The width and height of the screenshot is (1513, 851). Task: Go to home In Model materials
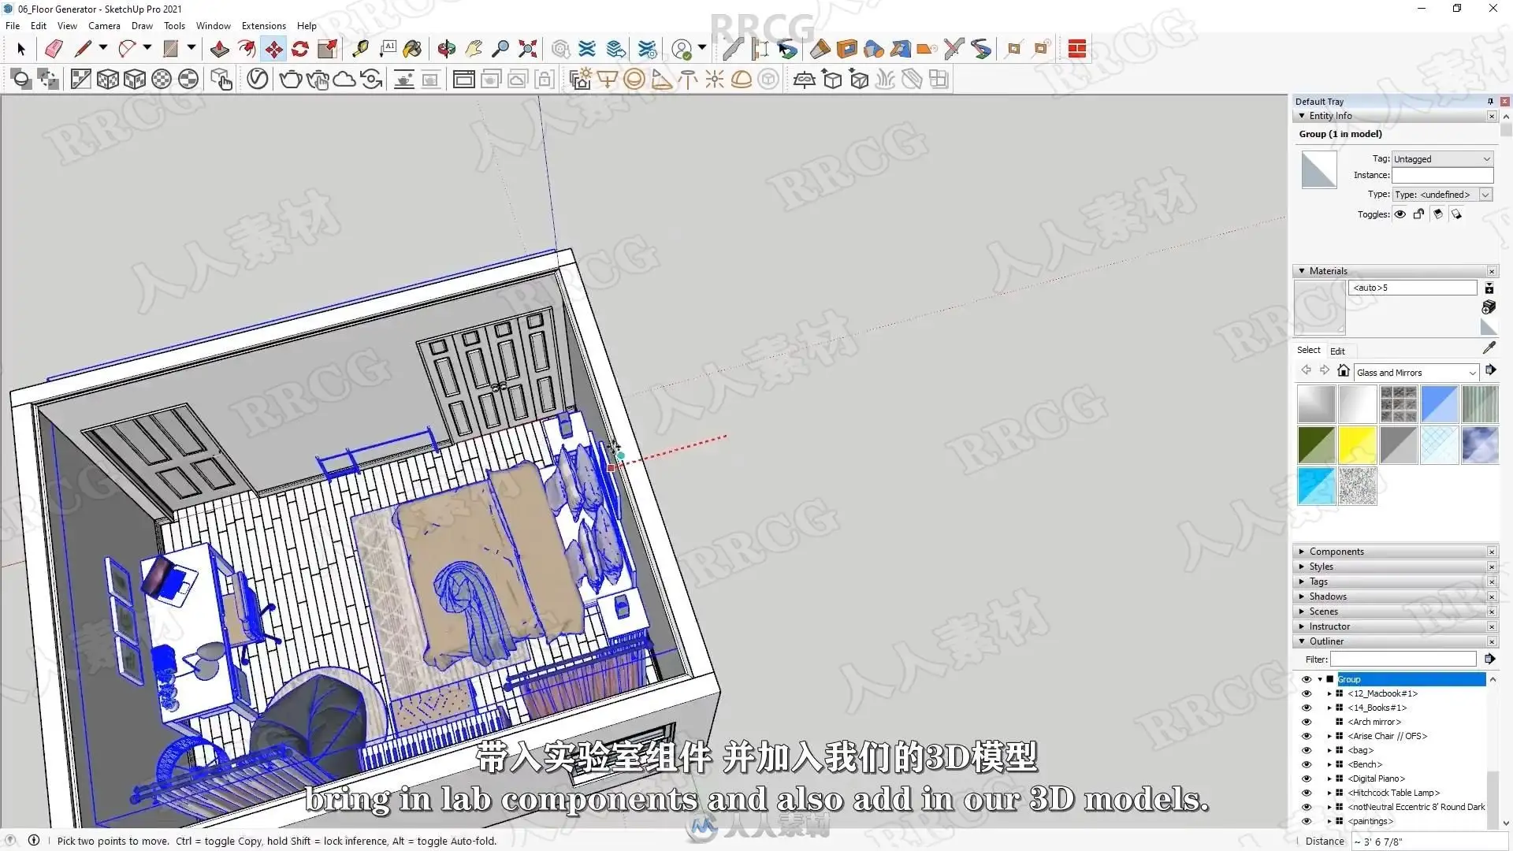(1344, 370)
